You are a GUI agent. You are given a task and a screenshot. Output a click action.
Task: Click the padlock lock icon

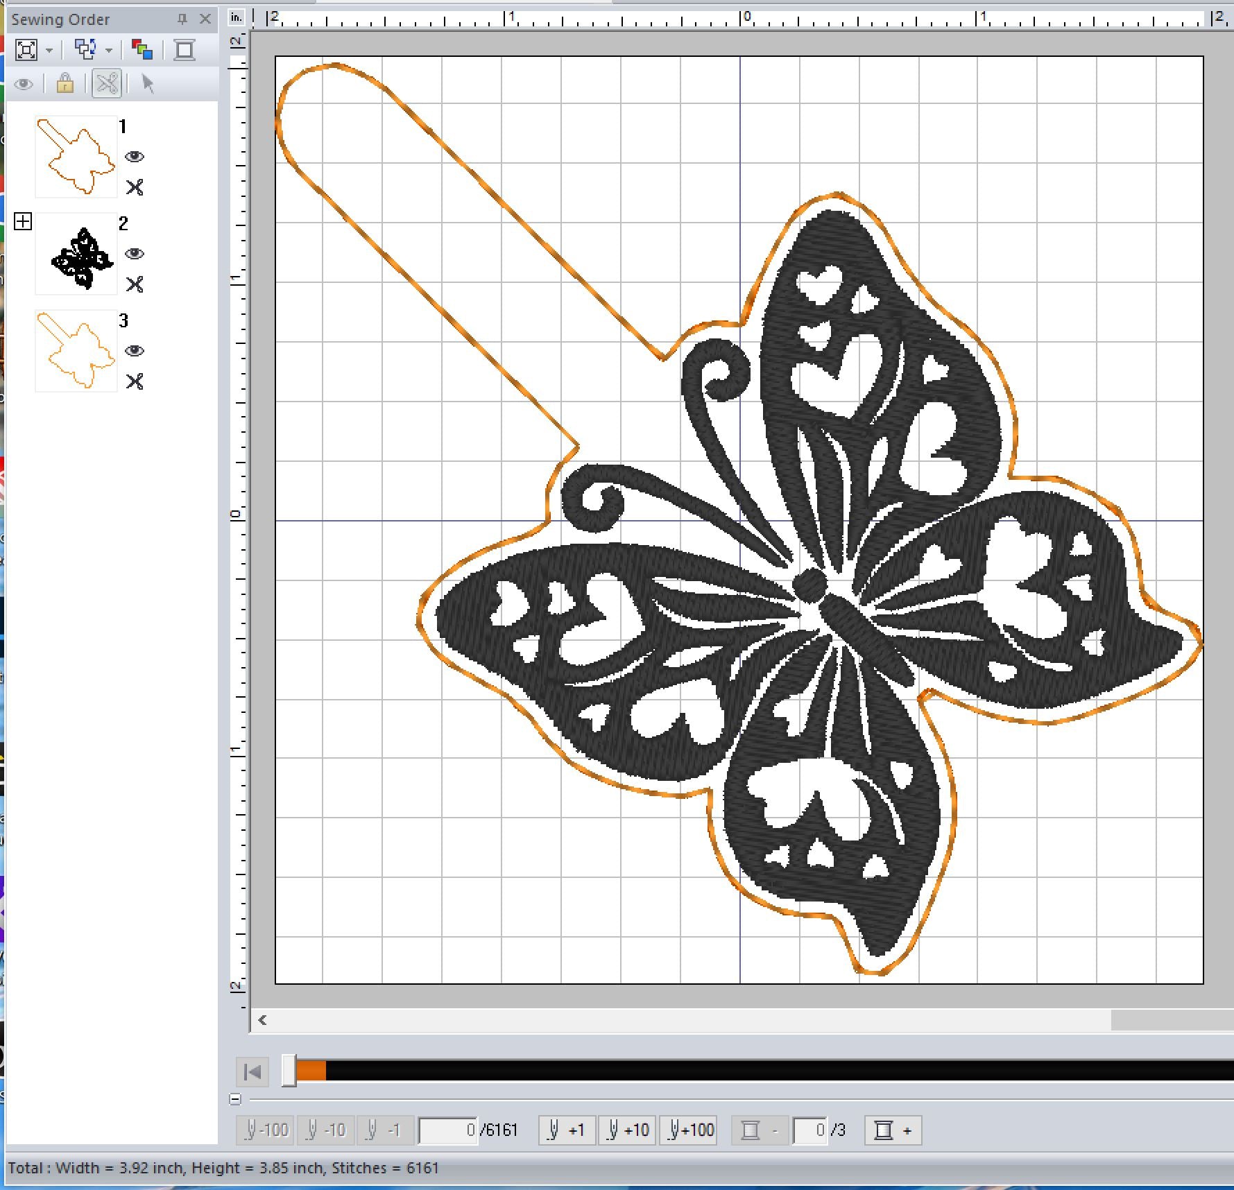coord(65,84)
